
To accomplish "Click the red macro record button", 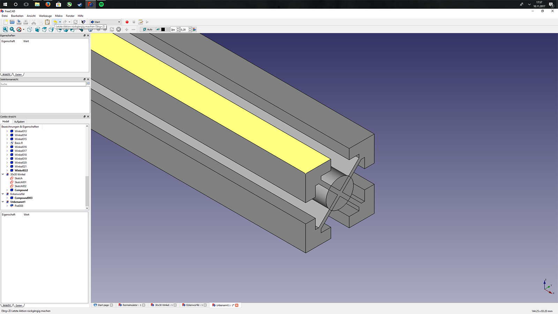I will point(127,22).
